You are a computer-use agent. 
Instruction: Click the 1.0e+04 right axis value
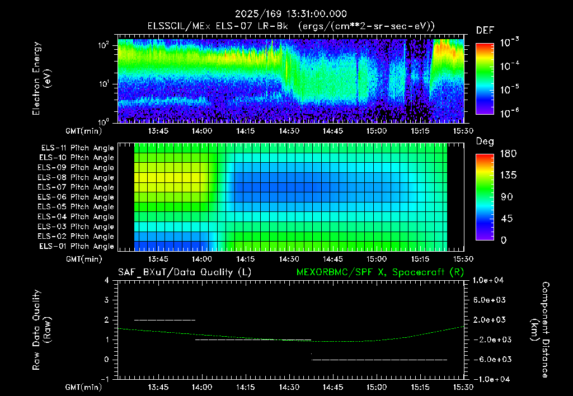coord(488,281)
